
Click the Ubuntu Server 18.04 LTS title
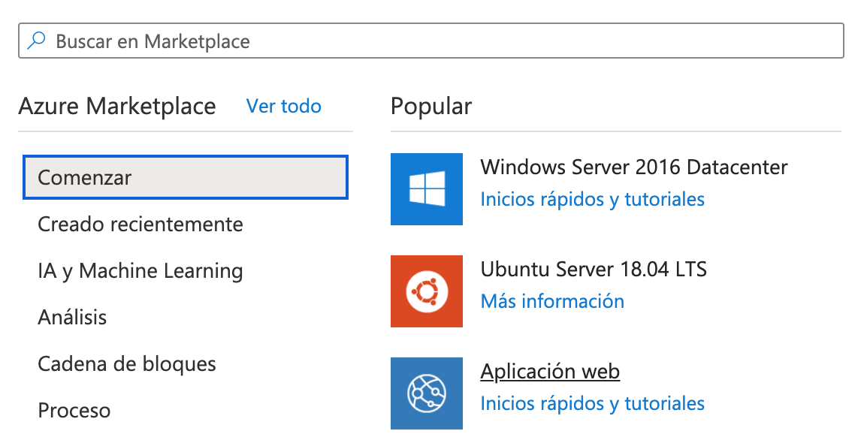coord(594,270)
